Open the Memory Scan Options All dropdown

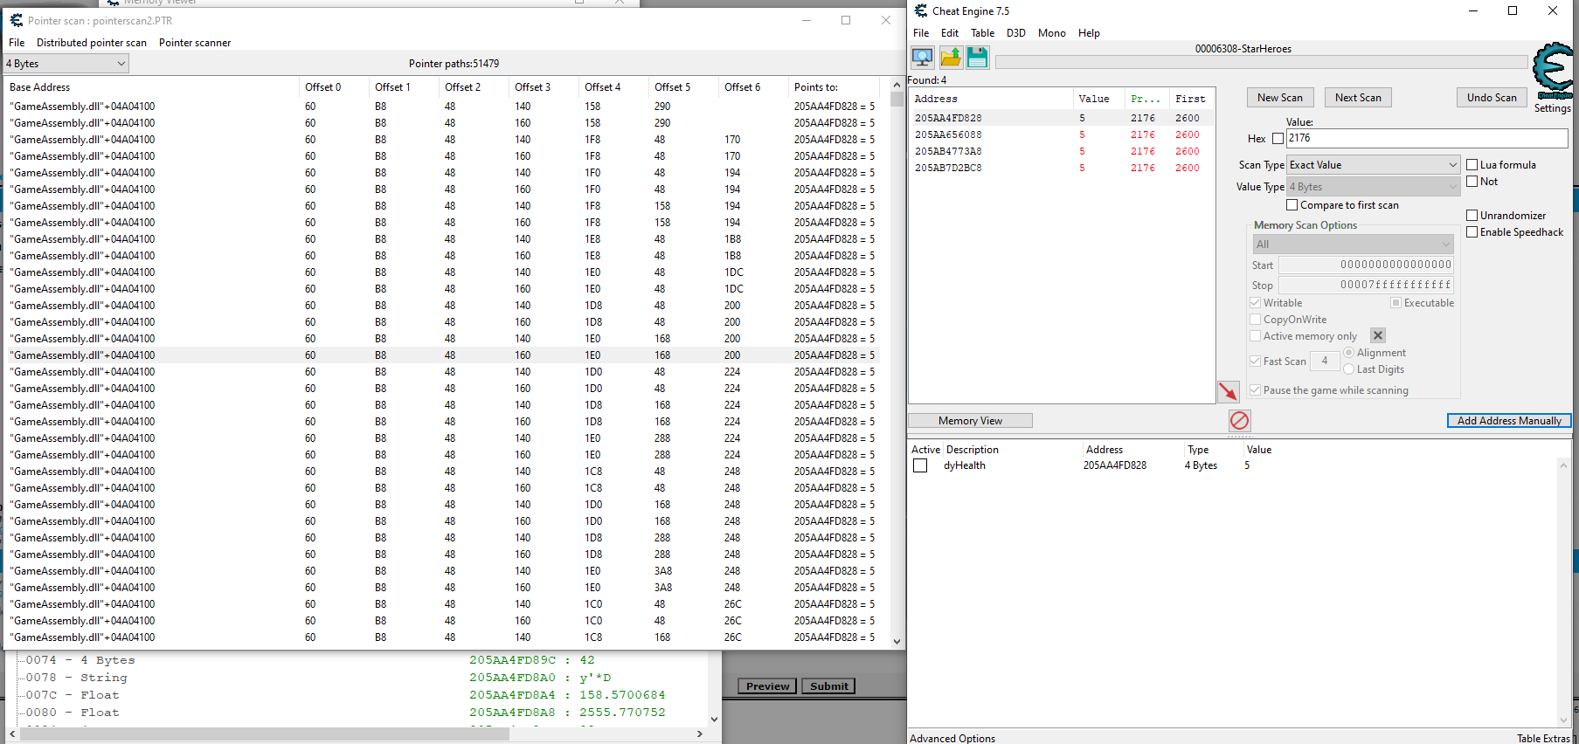click(x=1352, y=245)
